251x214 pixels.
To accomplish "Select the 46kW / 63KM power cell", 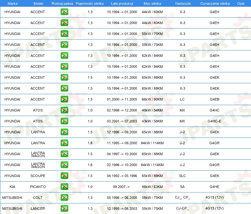I will 152,187.
